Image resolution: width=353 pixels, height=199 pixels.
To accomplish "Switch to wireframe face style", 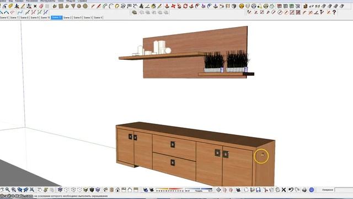I will coord(73,190).
